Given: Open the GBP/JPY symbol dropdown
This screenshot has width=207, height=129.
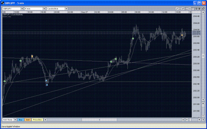Looking at the screenshot, I should click(x=22, y=9).
